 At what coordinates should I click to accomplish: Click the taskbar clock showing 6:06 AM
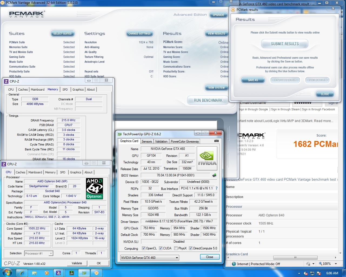332,273
